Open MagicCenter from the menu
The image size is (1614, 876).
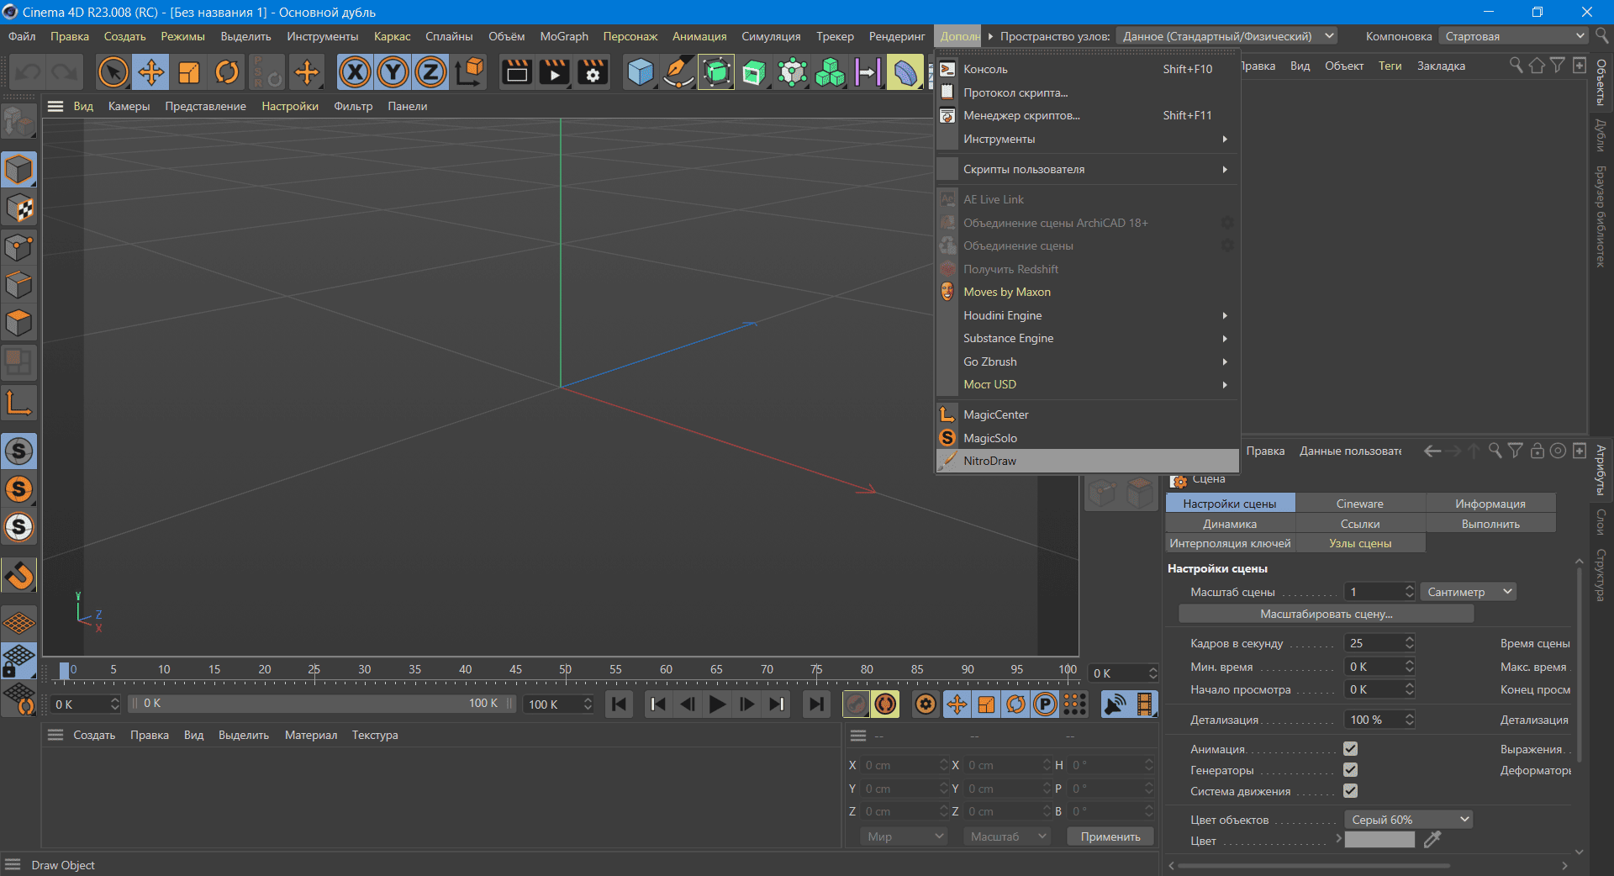(x=1088, y=414)
